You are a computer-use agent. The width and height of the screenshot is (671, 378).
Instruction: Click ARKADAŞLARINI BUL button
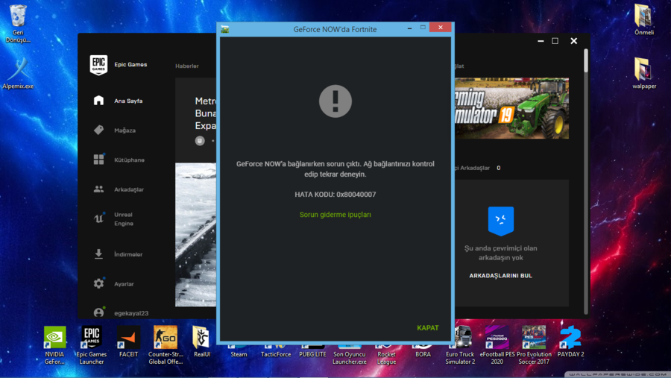coord(501,276)
